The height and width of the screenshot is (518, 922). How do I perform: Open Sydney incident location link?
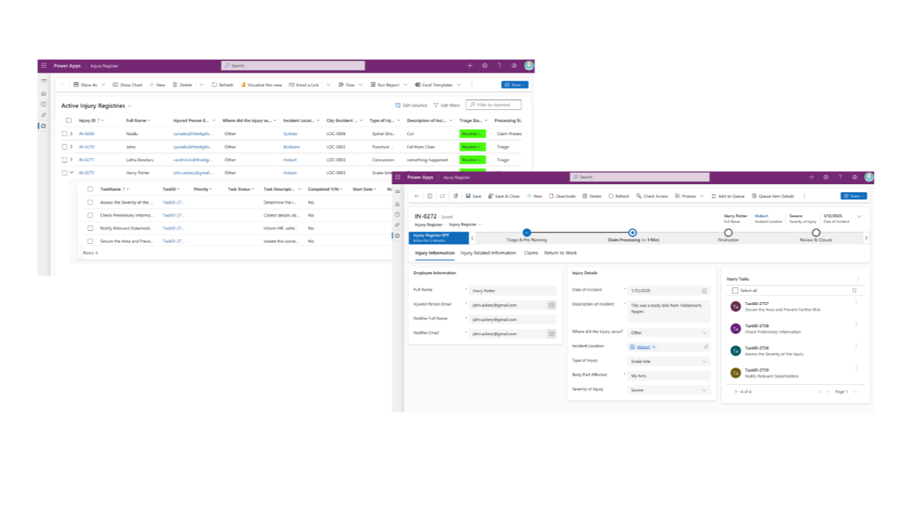[x=290, y=134]
